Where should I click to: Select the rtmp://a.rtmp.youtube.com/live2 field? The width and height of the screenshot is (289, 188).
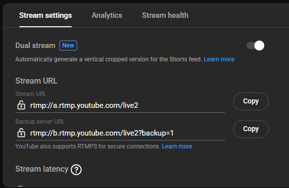(120, 105)
